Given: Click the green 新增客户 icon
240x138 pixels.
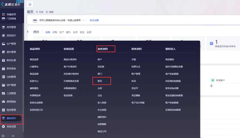Looking at the screenshot, I should (x=213, y=80).
